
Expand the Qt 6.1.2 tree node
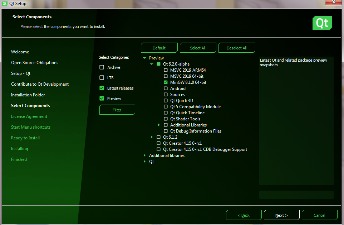click(152, 137)
